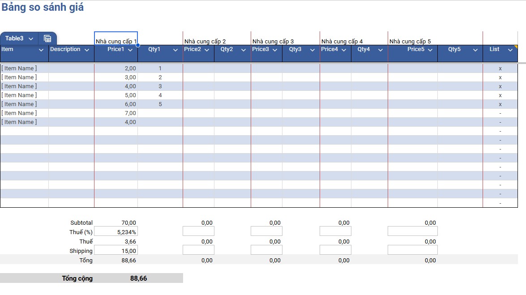Image resolution: width=526 pixels, height=295 pixels.
Task: Select the Price1 cell showing 5,00
Action: [x=116, y=95]
